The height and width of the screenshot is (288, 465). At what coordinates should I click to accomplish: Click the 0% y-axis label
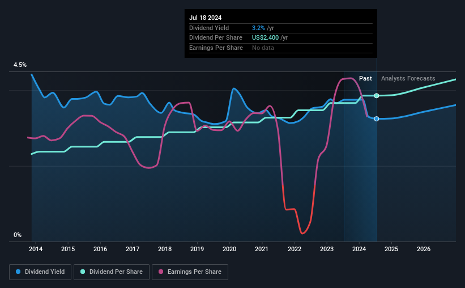pyautogui.click(x=18, y=235)
